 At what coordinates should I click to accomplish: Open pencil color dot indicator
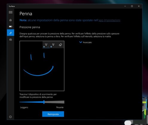pos(51,47)
